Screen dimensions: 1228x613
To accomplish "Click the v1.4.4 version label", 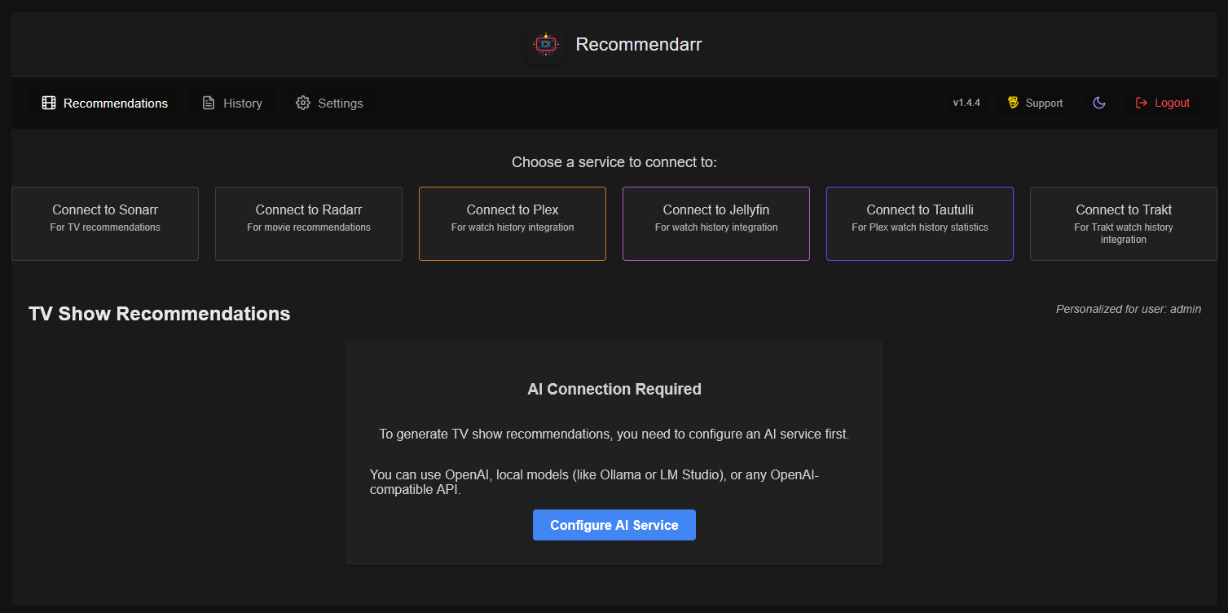I will click(966, 103).
